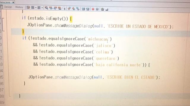Click the line number gutter at line 89
Screen dimensions: 190x106
click(2, 102)
